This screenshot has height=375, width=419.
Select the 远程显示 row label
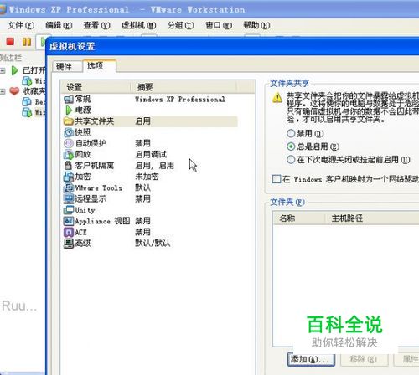point(91,198)
